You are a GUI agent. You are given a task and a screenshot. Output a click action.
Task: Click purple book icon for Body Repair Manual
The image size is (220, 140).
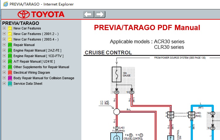click(10, 78)
